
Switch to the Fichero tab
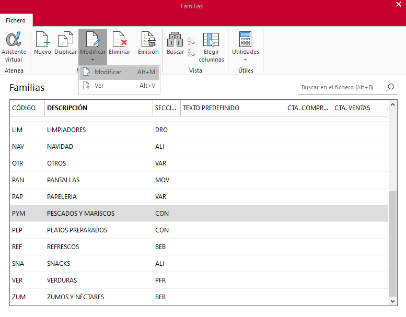tap(16, 20)
